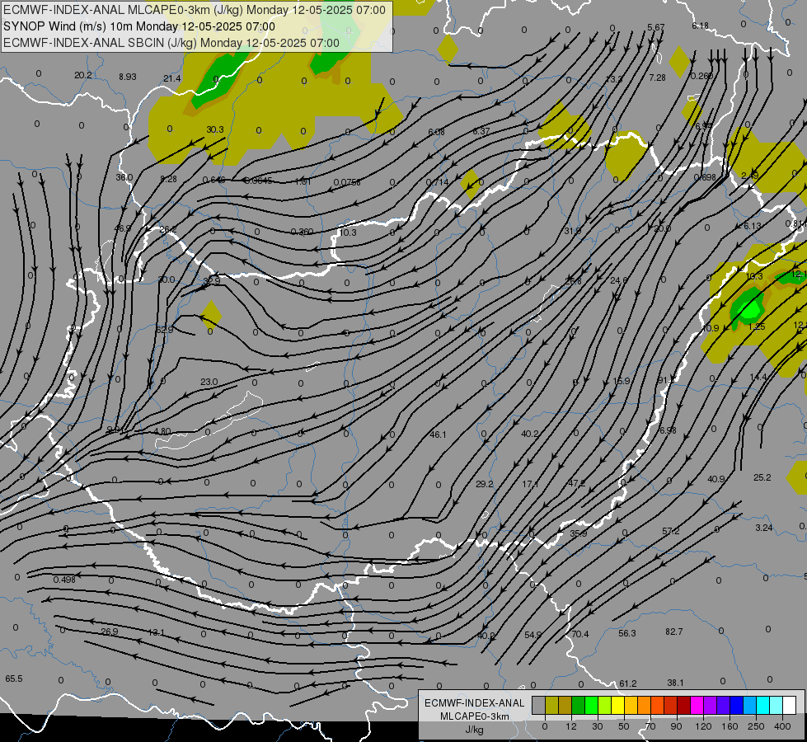Screen dimensions: 807x742
Task: Pick the white swatch at the legend end
Action: pyautogui.click(x=790, y=705)
